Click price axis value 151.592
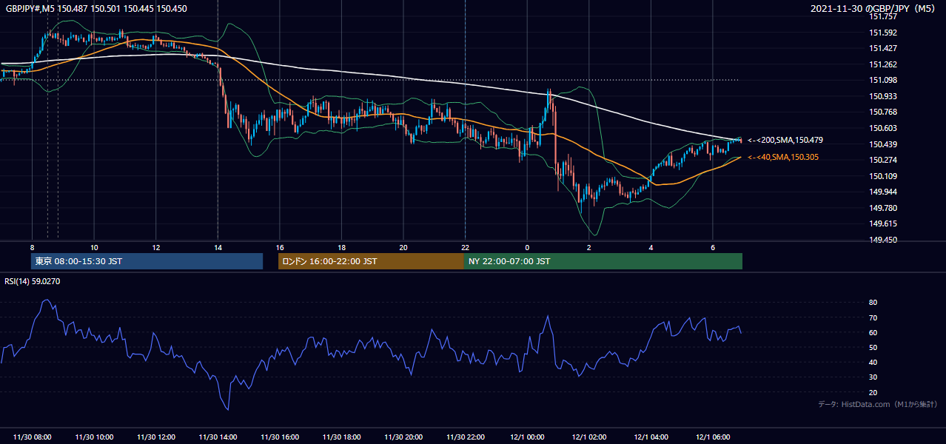Image resolution: width=946 pixels, height=444 pixels. pyautogui.click(x=882, y=33)
